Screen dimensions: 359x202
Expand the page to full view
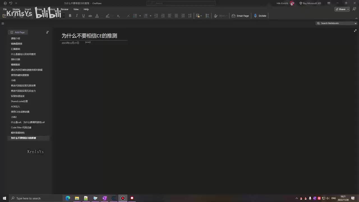355,31
